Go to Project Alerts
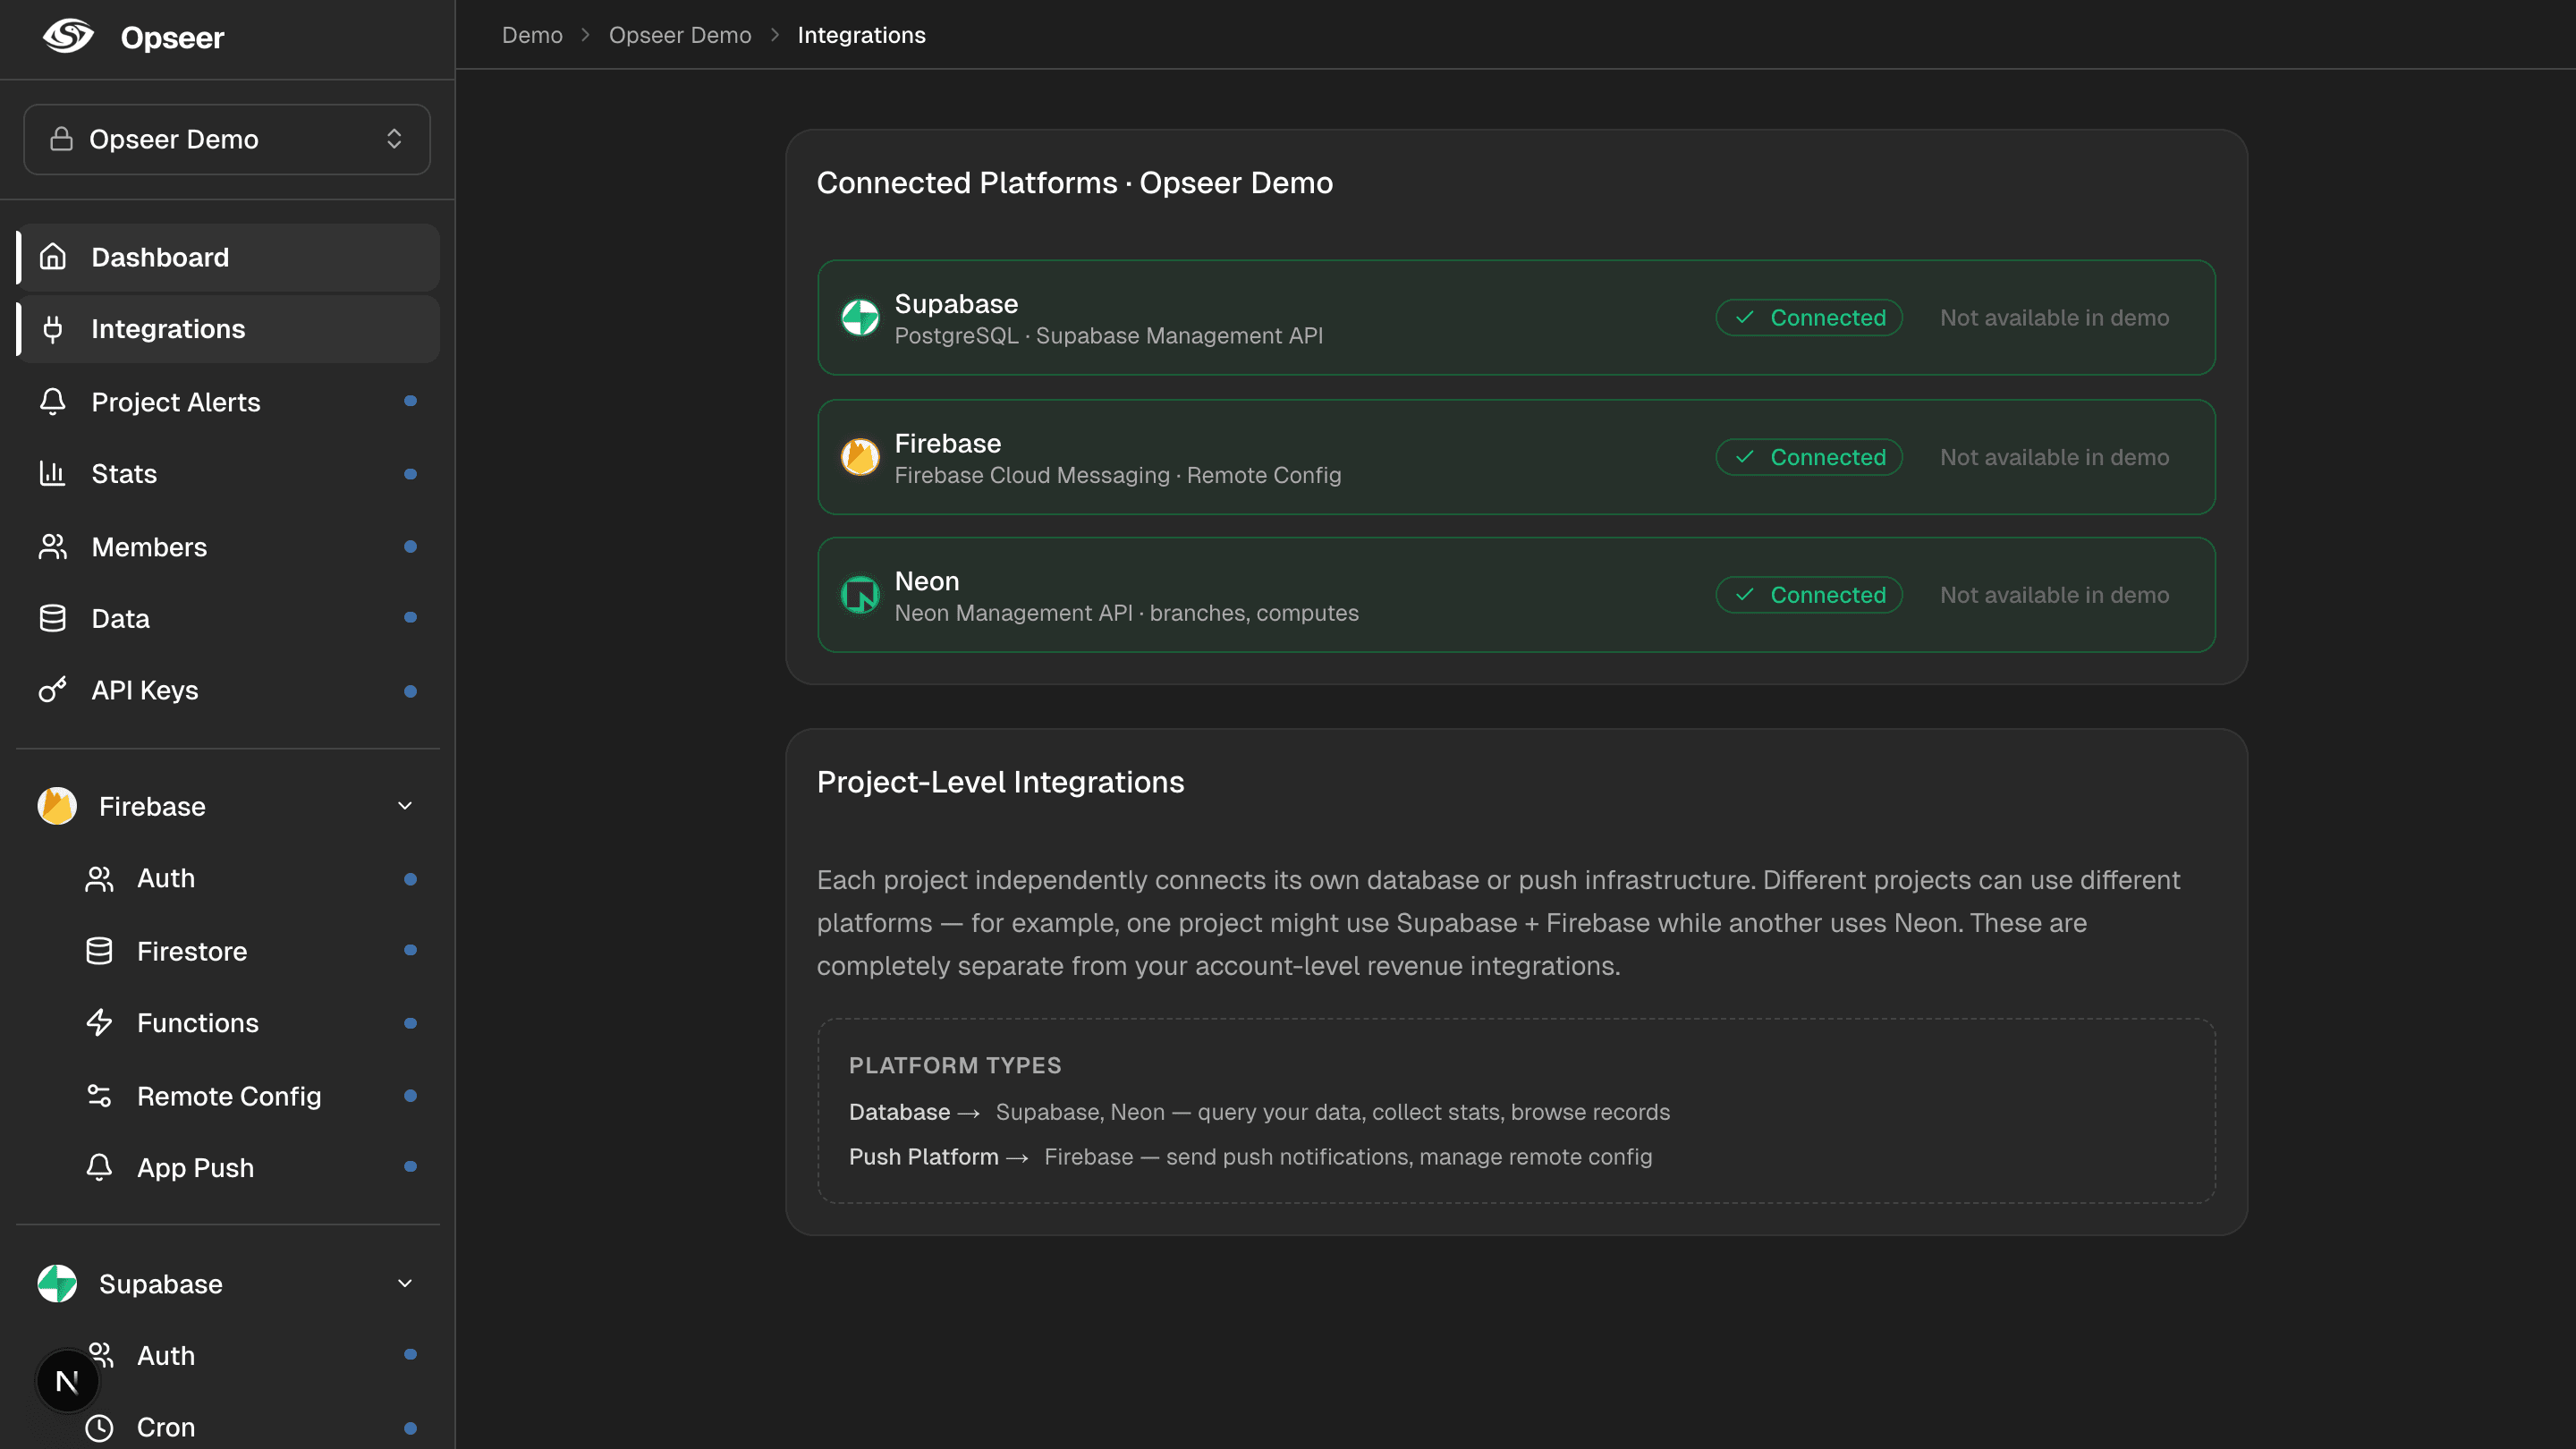Image resolution: width=2576 pixels, height=1449 pixels. click(x=229, y=402)
